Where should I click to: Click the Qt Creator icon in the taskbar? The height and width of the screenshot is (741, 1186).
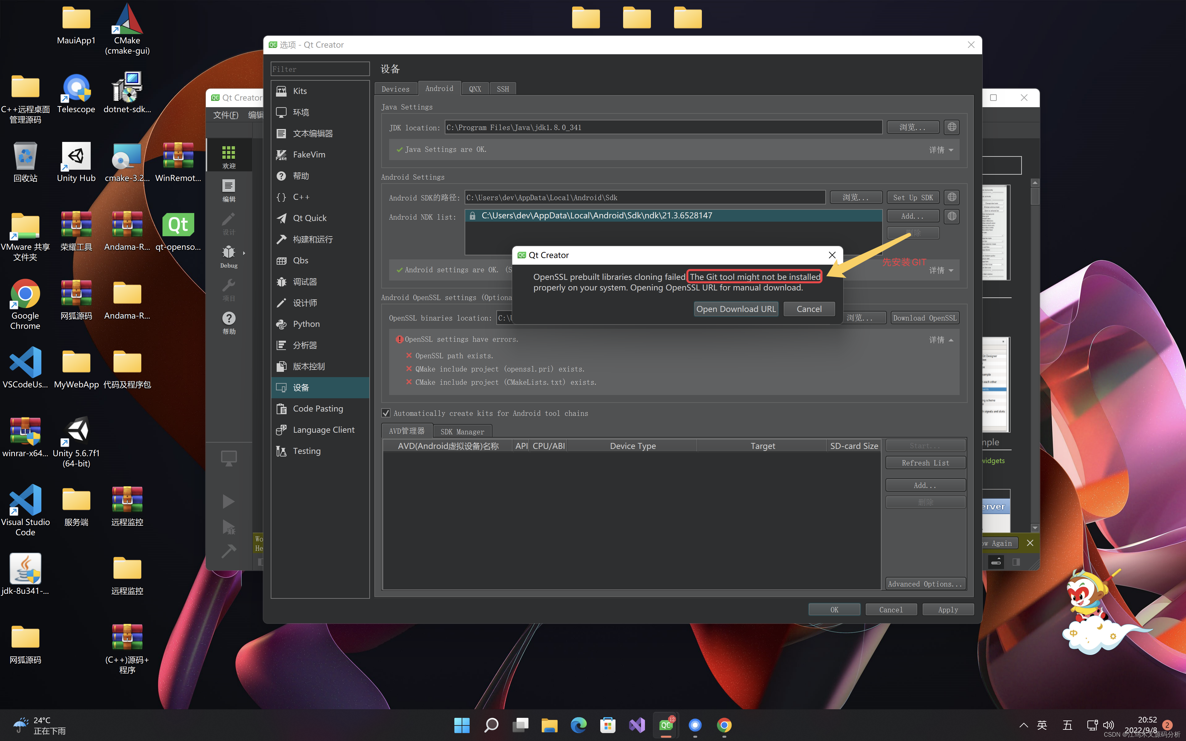coord(665,725)
